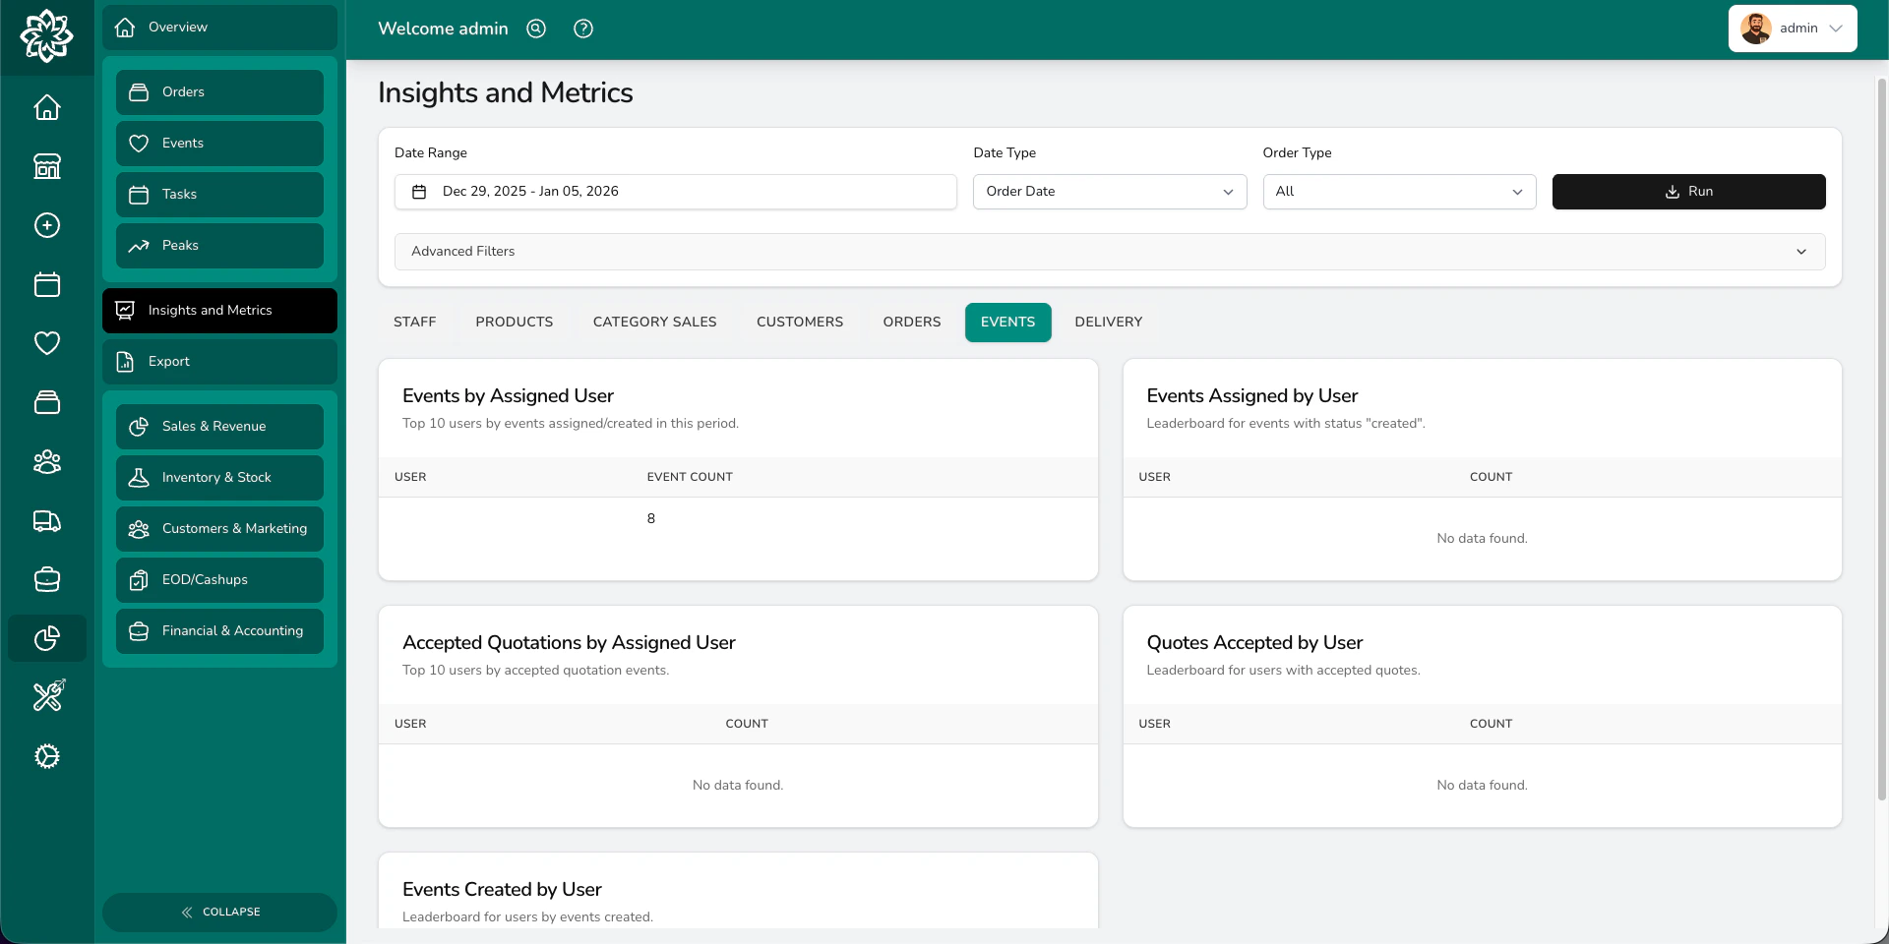Select the CATEGORY SALES tab
Viewport: 1889px width, 944px height.
tap(653, 322)
